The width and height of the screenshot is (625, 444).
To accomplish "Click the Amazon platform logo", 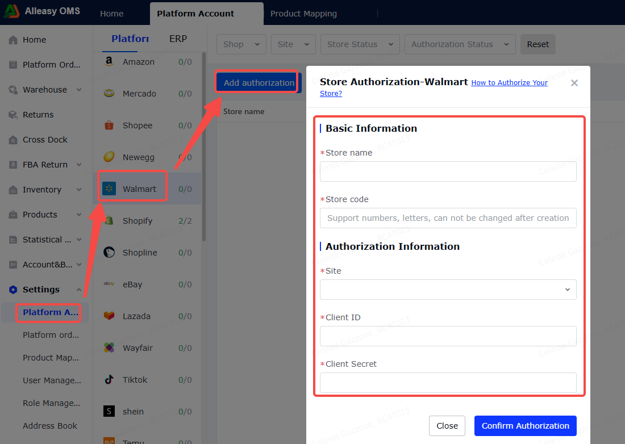I will (109, 61).
